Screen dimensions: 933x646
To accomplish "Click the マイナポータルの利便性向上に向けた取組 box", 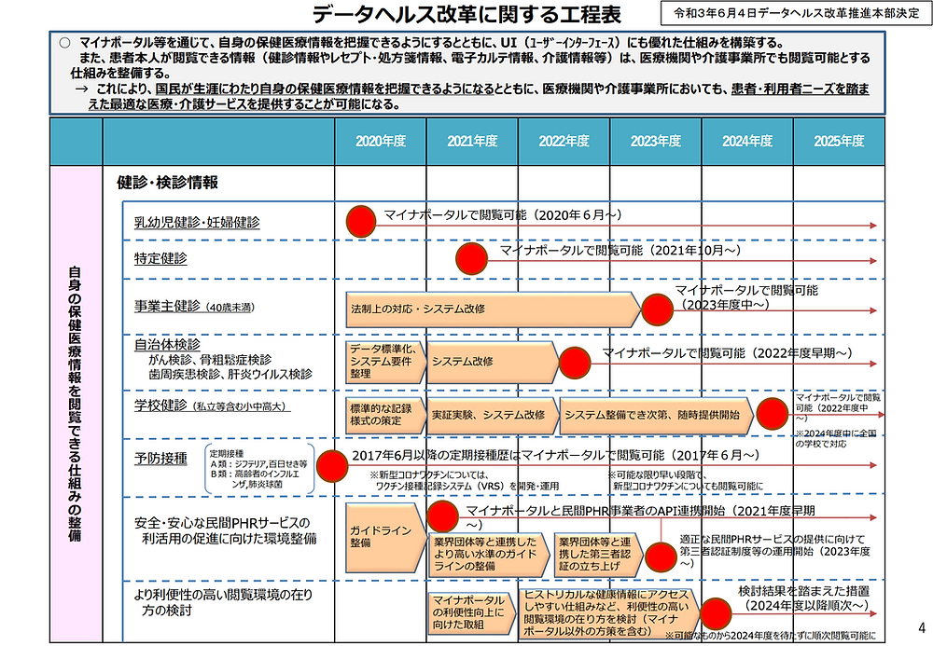I will coord(472,612).
